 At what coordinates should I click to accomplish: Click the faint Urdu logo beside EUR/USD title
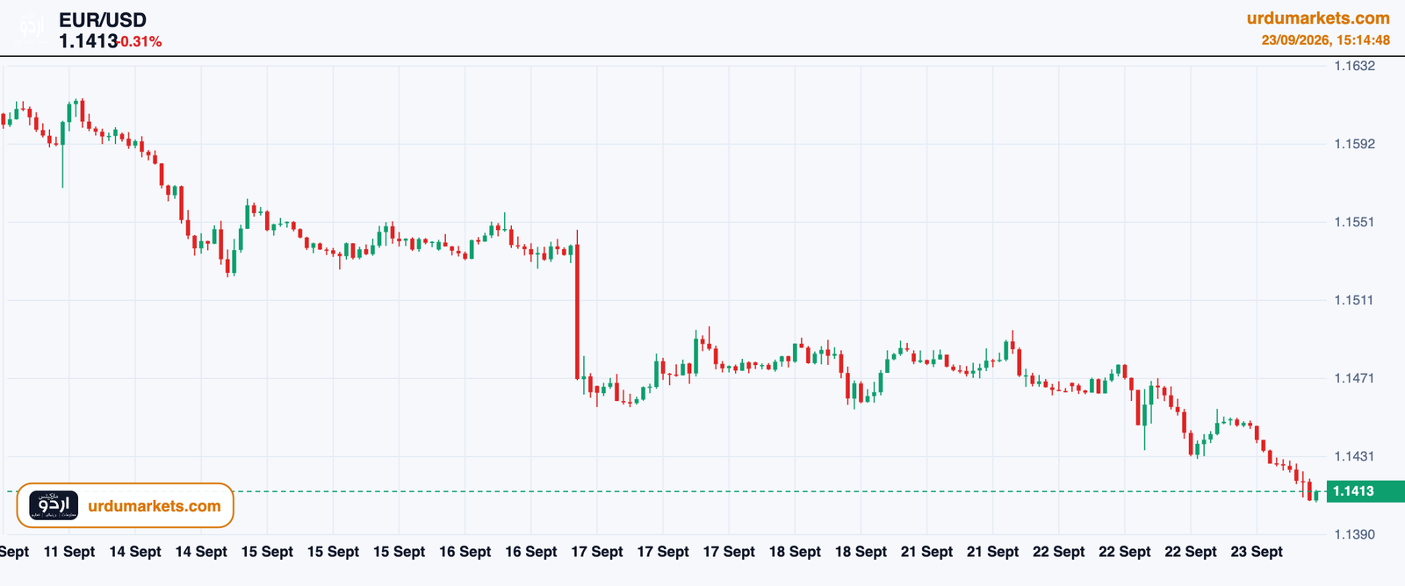click(x=32, y=30)
